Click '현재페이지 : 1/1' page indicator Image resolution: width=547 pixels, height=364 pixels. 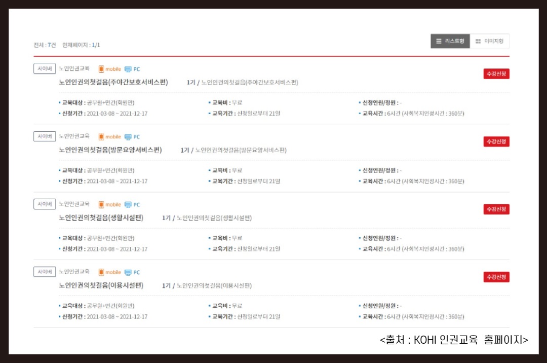pos(81,45)
